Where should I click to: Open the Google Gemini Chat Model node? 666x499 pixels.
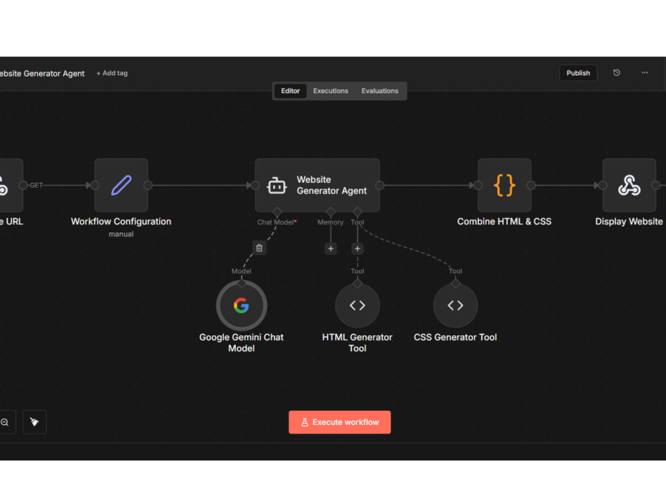[241, 305]
